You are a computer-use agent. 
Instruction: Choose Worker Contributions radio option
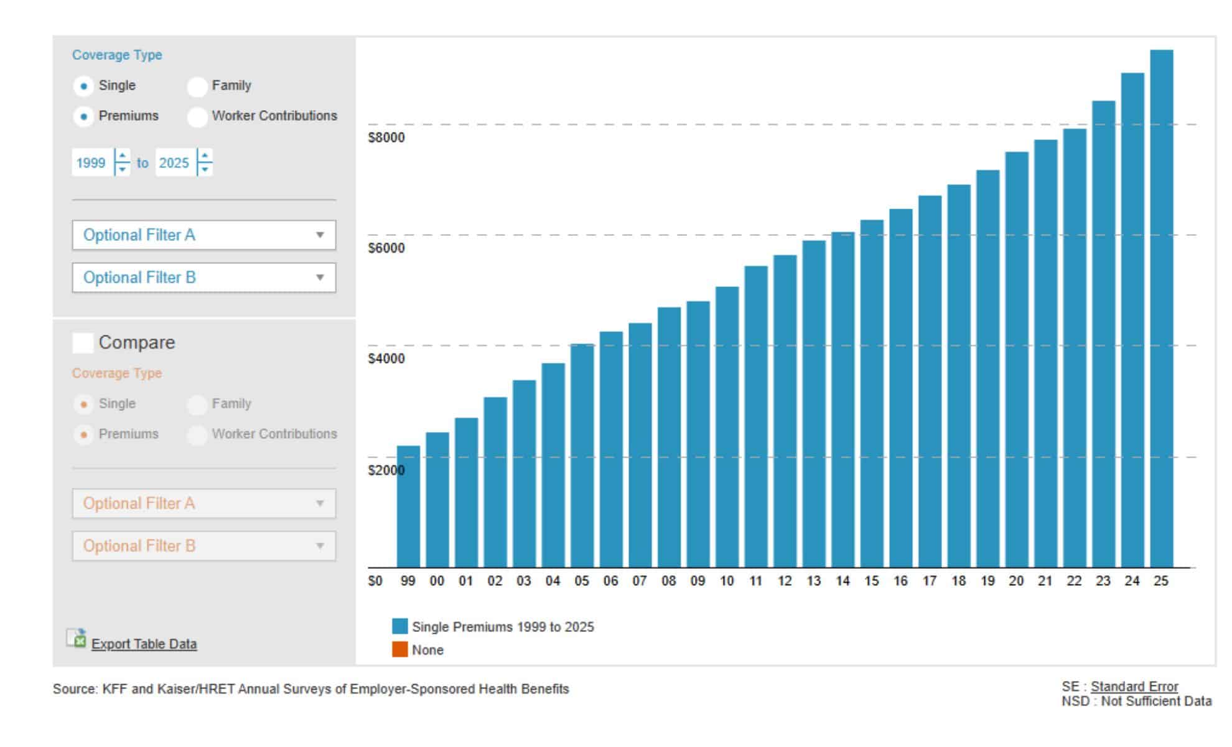click(197, 116)
